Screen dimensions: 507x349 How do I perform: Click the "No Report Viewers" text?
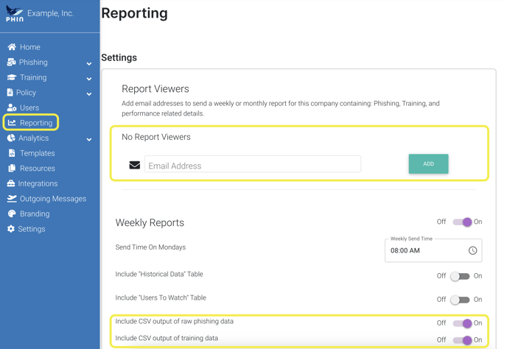156,137
